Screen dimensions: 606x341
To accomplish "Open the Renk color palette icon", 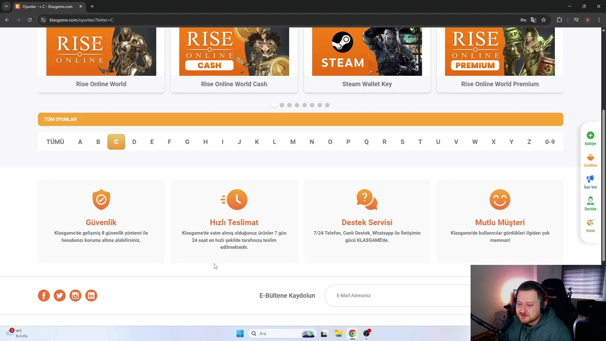I will click(590, 223).
